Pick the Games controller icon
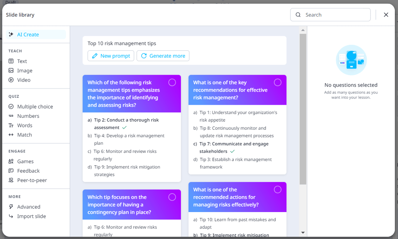 [x=11, y=162]
